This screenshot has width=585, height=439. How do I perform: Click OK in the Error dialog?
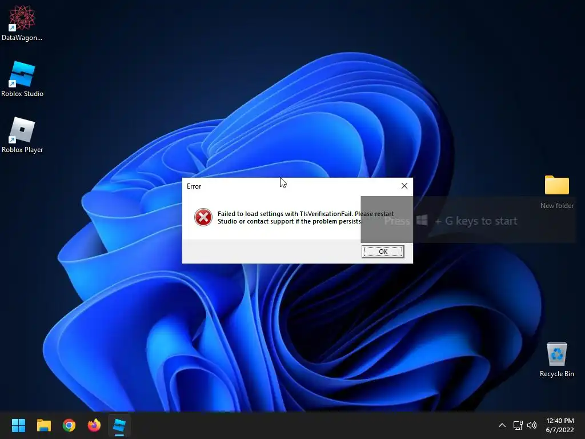point(383,252)
